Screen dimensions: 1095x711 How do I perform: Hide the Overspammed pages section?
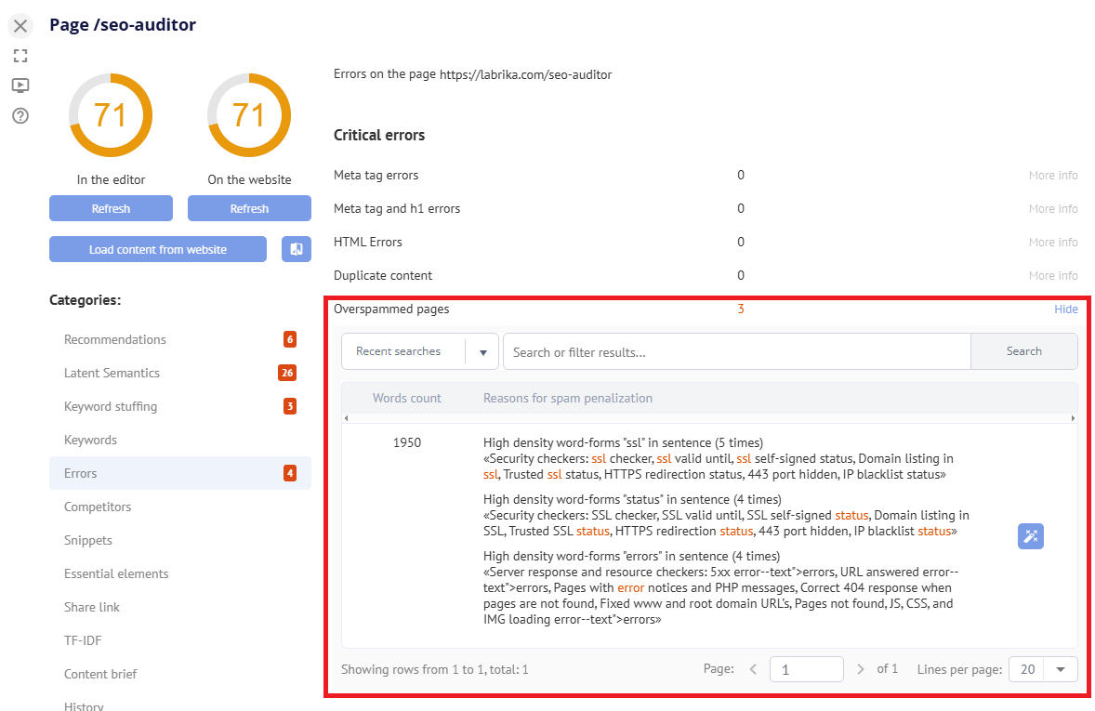pyautogui.click(x=1065, y=309)
